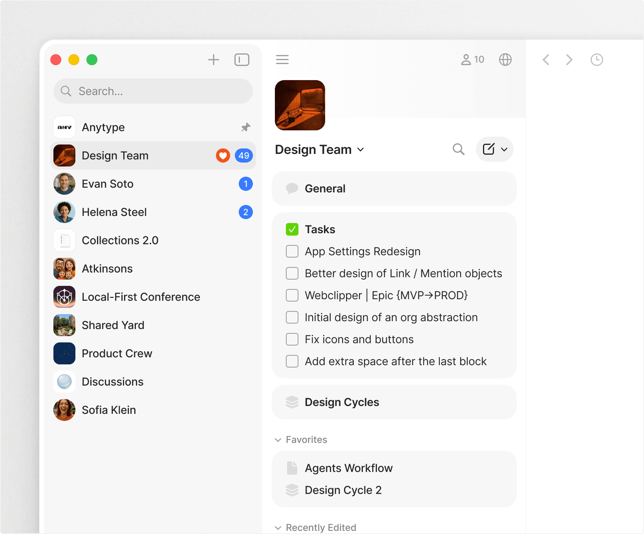Viewport: 644px width, 534px height.
Task: Click the new object pencil icon
Action: 488,149
